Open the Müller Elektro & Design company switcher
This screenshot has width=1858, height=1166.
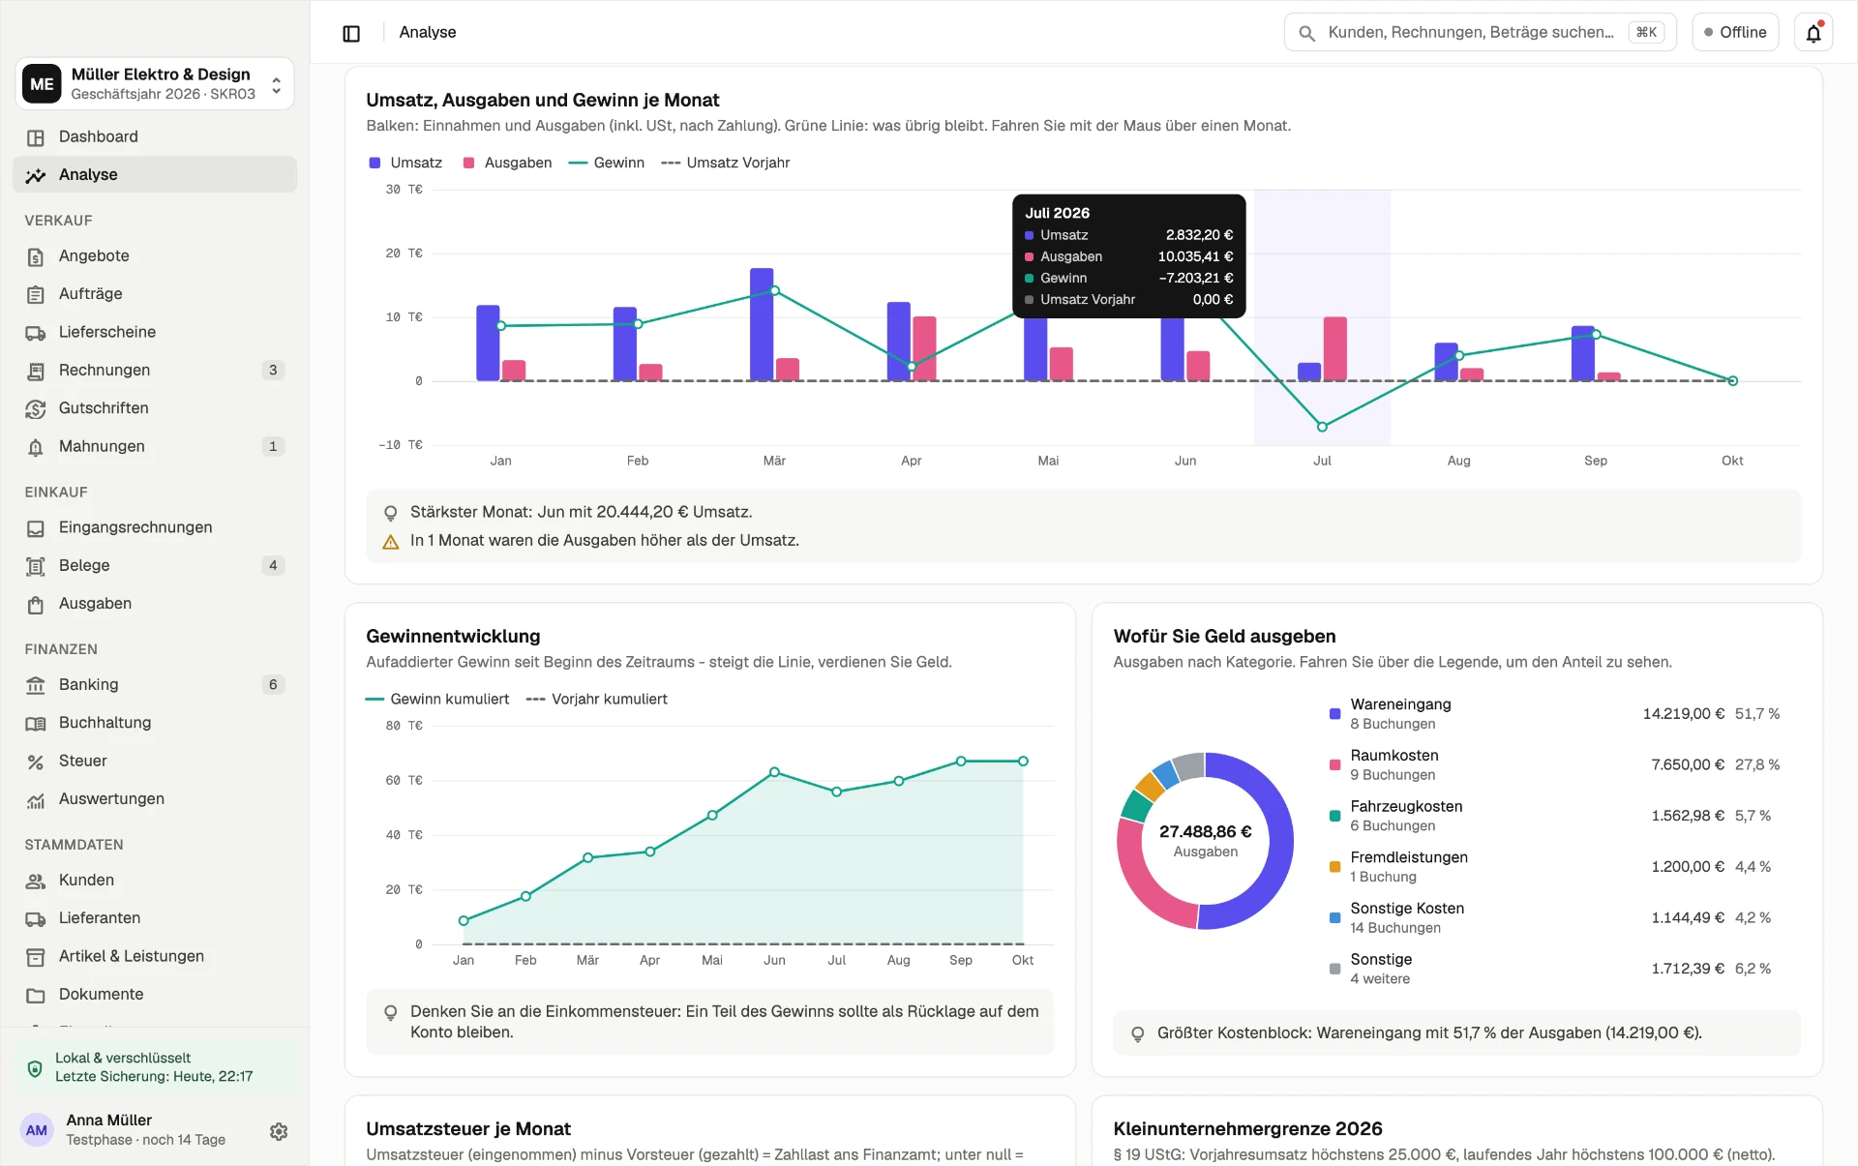coord(155,83)
